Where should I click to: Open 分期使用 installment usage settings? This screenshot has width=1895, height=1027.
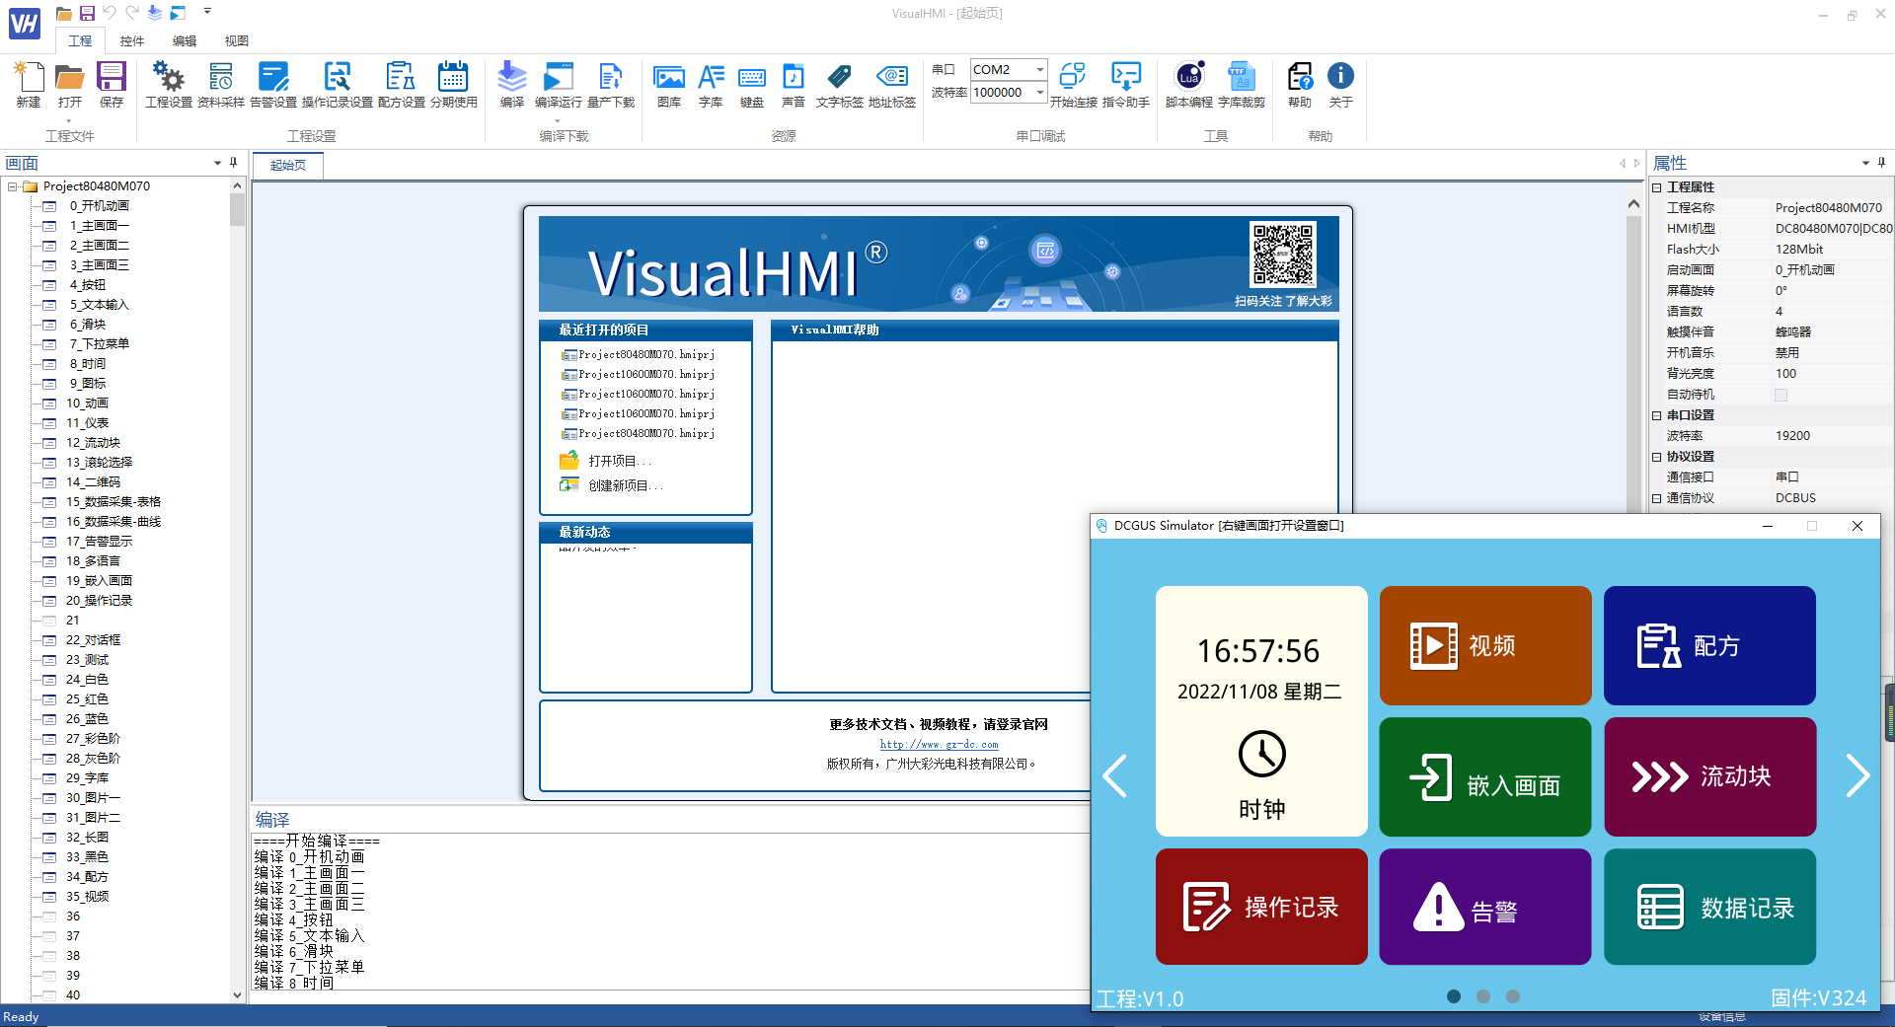click(x=454, y=84)
